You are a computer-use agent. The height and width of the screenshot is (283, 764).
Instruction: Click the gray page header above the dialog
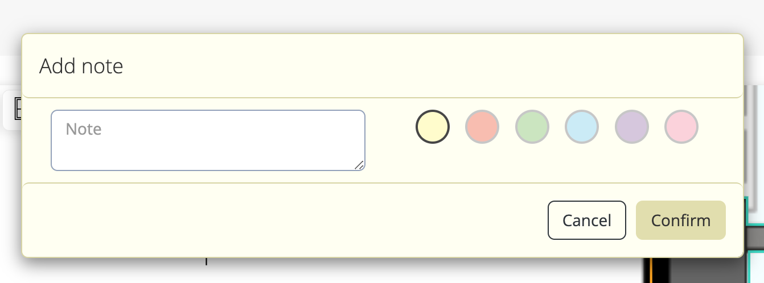click(x=382, y=16)
